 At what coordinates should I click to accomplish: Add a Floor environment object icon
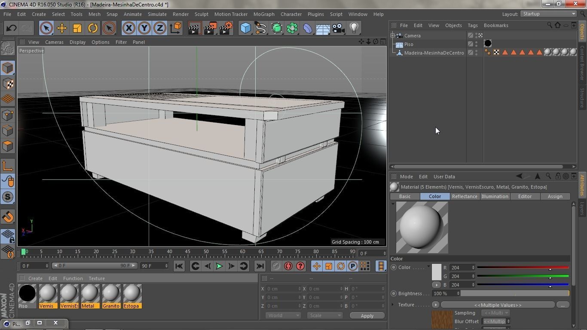323,28
